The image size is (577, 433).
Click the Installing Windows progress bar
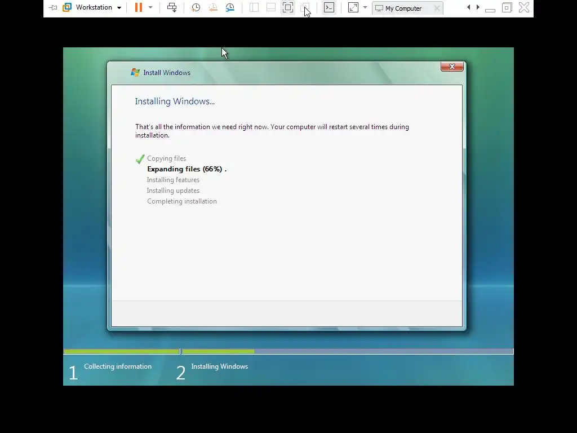(347, 352)
